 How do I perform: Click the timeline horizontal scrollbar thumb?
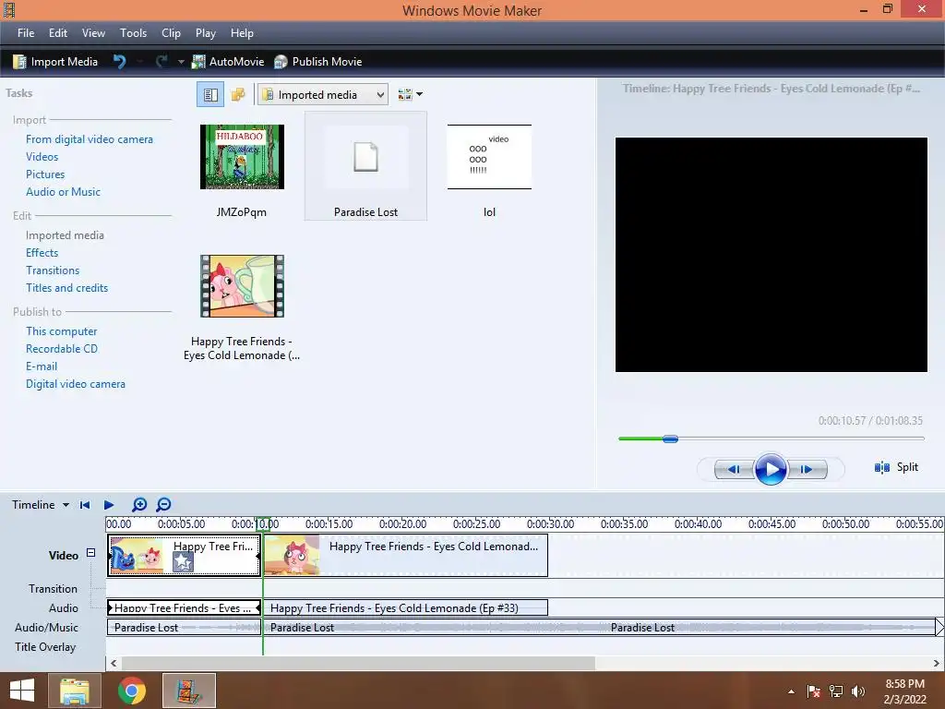358,663
